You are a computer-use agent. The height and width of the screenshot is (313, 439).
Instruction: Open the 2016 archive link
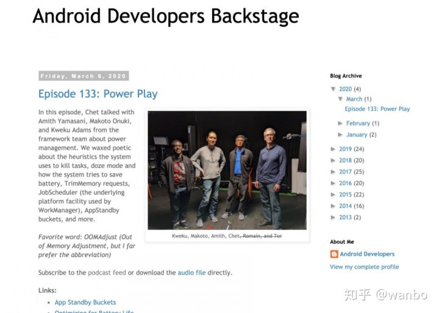click(x=345, y=183)
